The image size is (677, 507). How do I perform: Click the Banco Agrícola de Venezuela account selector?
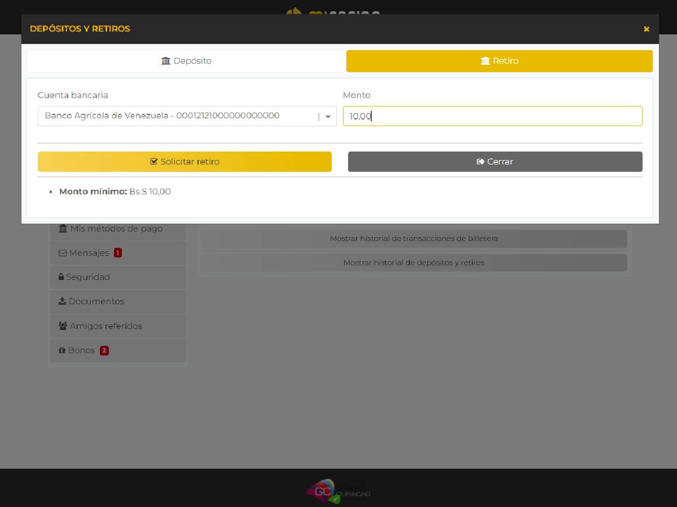175,116
